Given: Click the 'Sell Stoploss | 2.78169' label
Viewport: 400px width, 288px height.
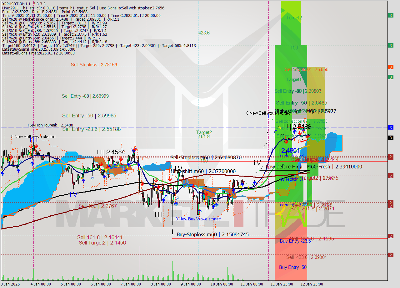Looking at the screenshot, I should pyautogui.click(x=94, y=65).
